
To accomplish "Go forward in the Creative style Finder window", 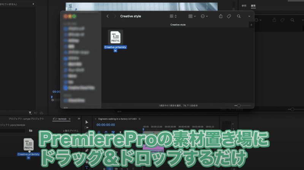I will tap(115, 16).
